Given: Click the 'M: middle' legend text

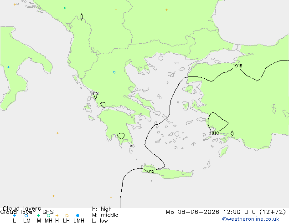Looking at the screenshot, I should click(x=105, y=215).
